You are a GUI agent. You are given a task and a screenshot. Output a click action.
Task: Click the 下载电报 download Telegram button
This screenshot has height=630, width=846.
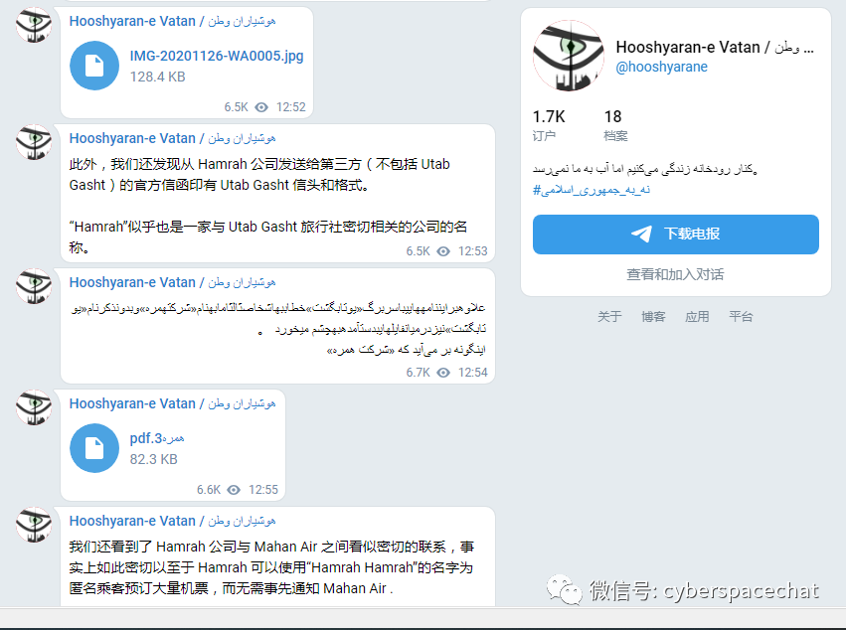pos(675,235)
